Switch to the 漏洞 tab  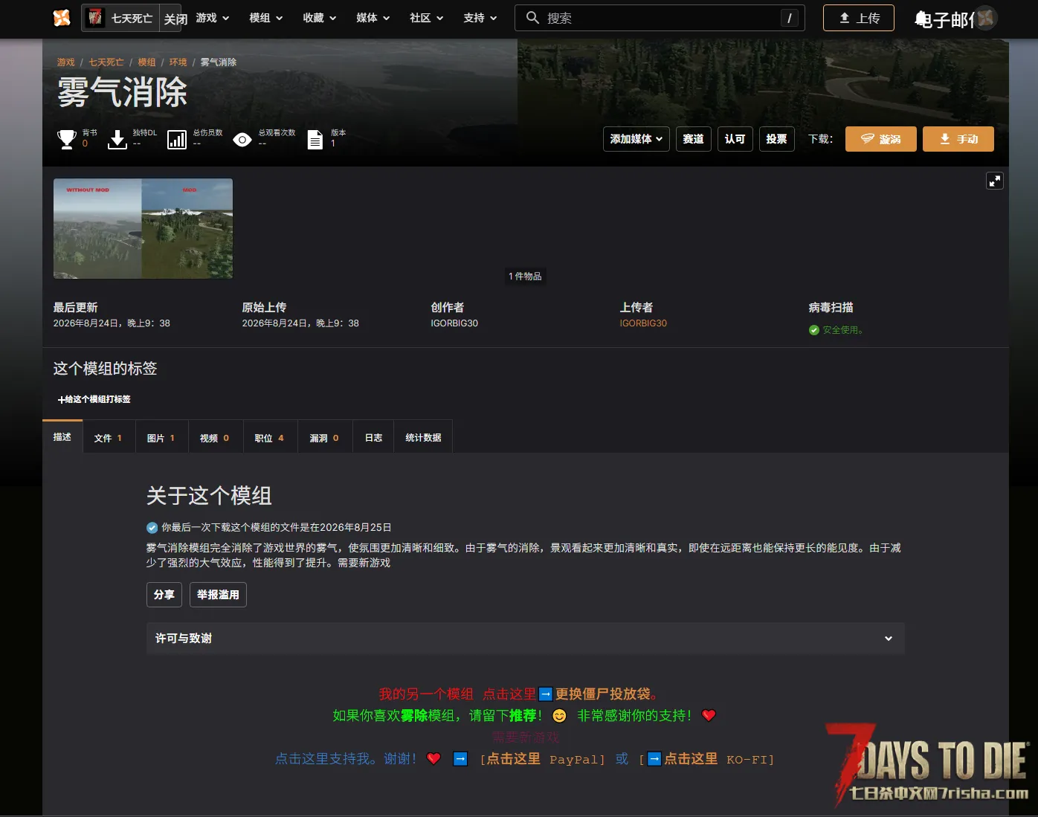(x=325, y=438)
